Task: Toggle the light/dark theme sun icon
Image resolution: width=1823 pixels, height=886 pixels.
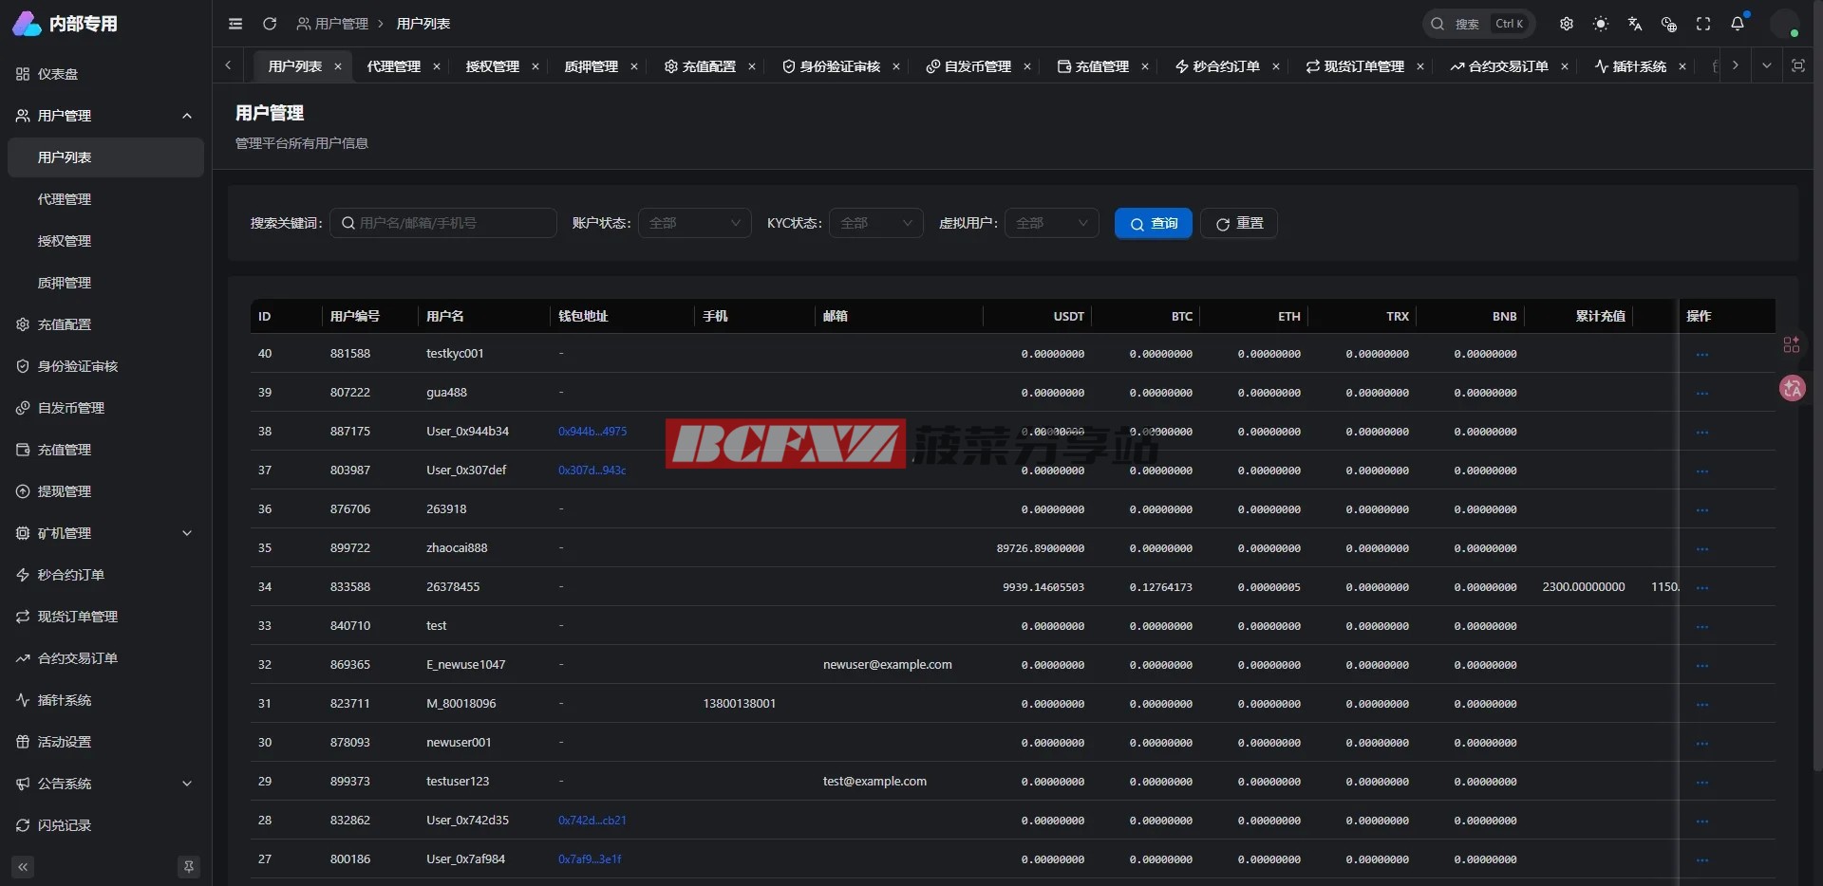Action: 1601,24
